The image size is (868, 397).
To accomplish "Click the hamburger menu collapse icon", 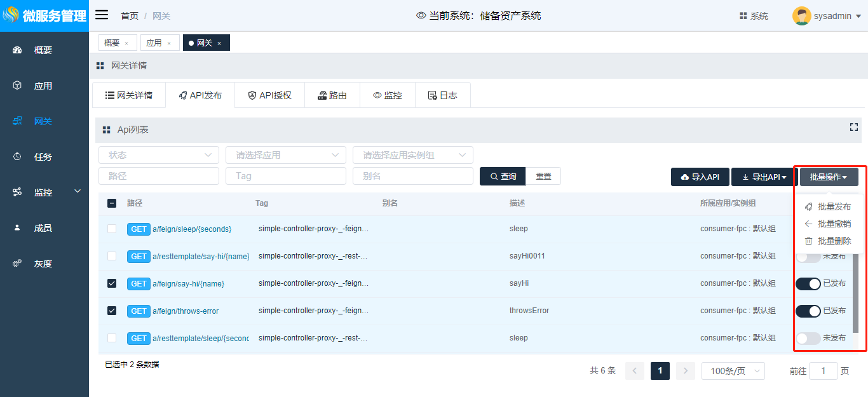I will [102, 15].
